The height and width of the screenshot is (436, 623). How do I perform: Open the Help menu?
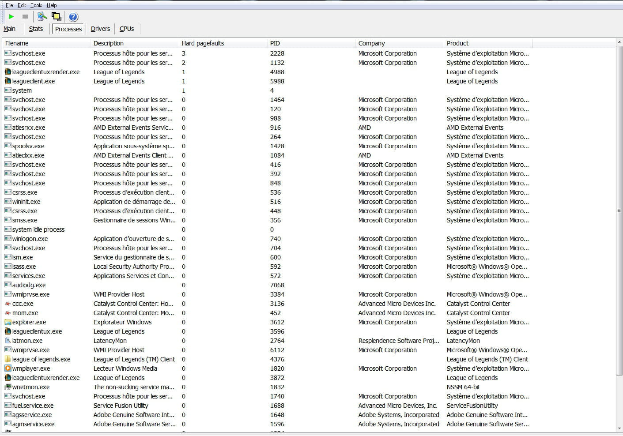52,5
